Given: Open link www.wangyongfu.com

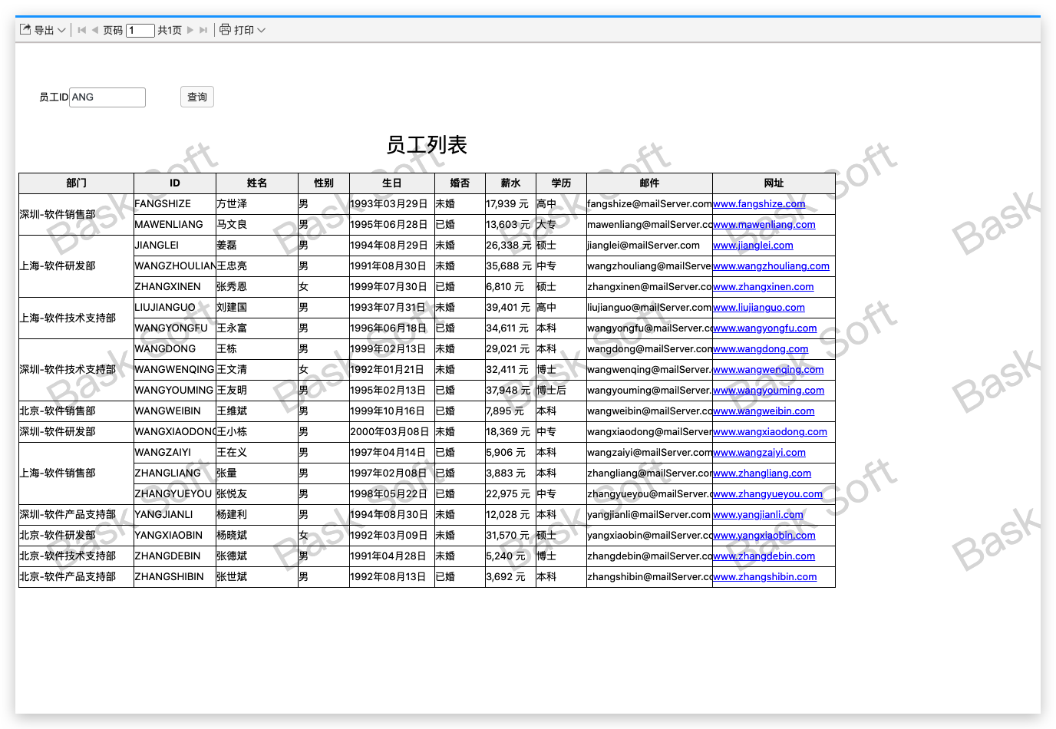Looking at the screenshot, I should (x=765, y=328).
